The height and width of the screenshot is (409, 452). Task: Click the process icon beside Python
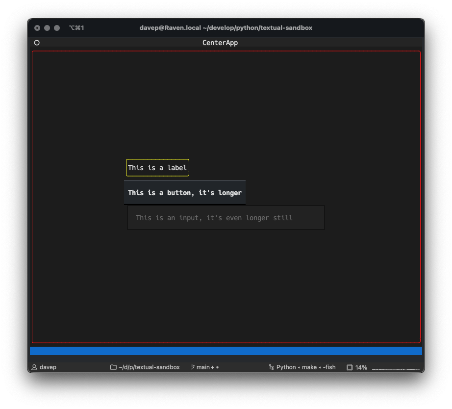click(x=271, y=367)
